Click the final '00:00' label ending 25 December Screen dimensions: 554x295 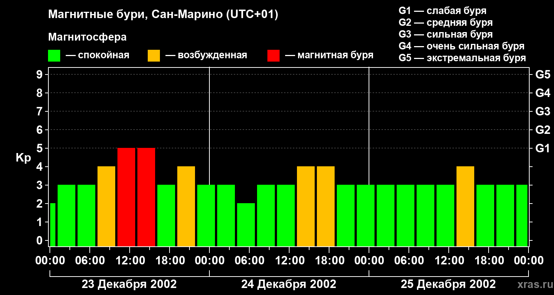coord(529,261)
